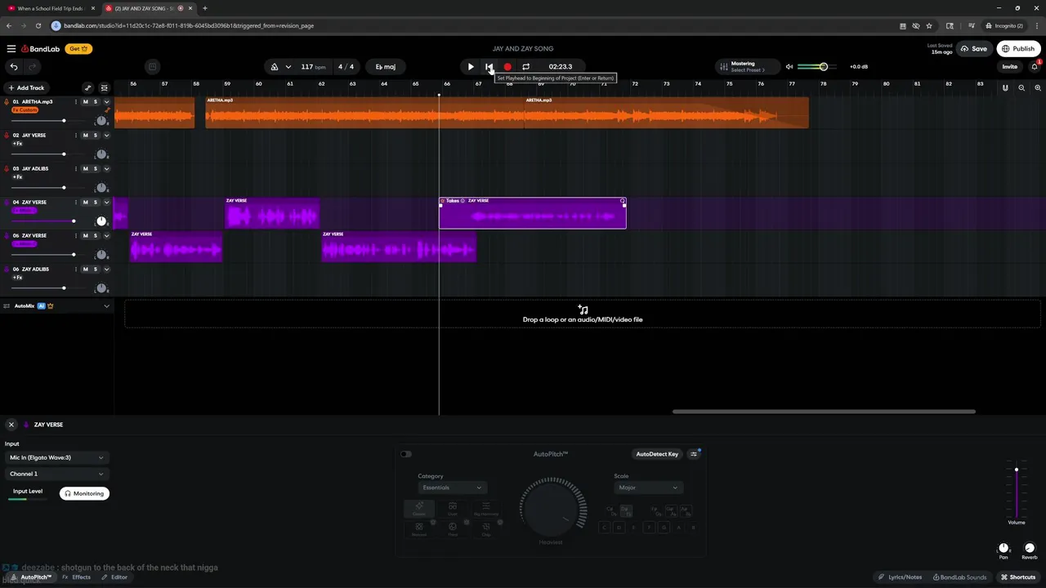Toggle cycle loop playback

point(526,67)
